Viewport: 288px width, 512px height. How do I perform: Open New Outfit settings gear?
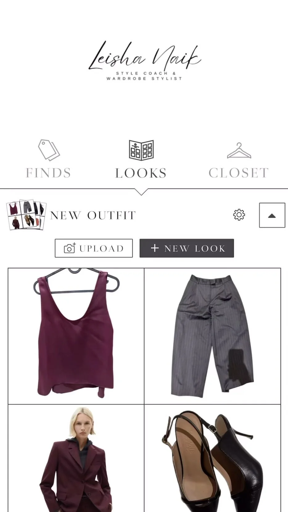239,215
